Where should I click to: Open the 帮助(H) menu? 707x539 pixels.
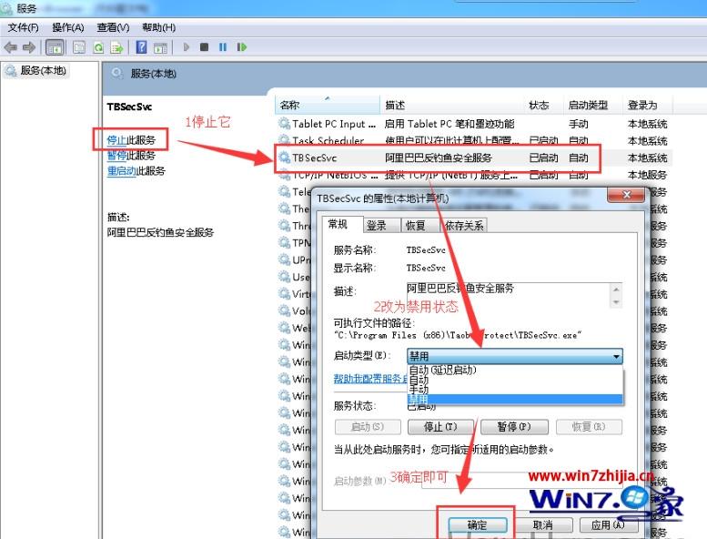[x=158, y=27]
